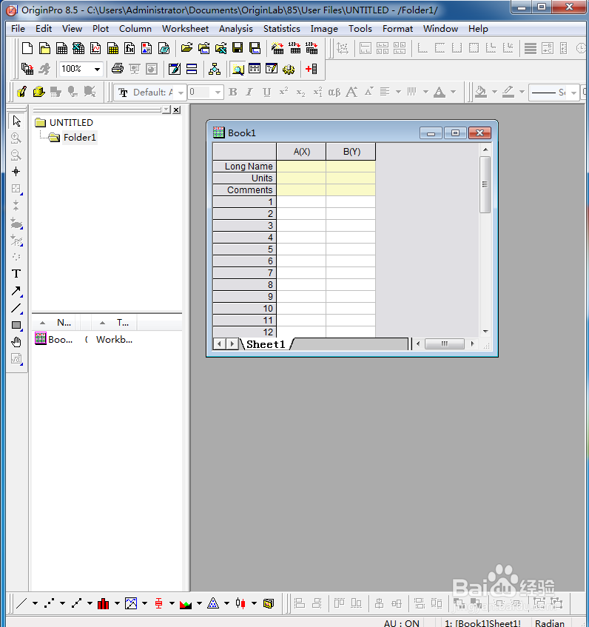Select column header A(X)

point(301,152)
